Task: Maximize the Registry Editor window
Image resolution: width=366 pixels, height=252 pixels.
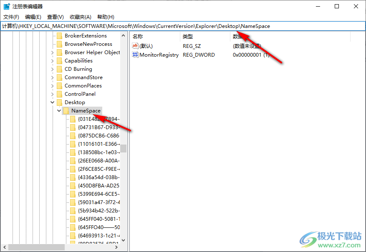Action: point(337,6)
